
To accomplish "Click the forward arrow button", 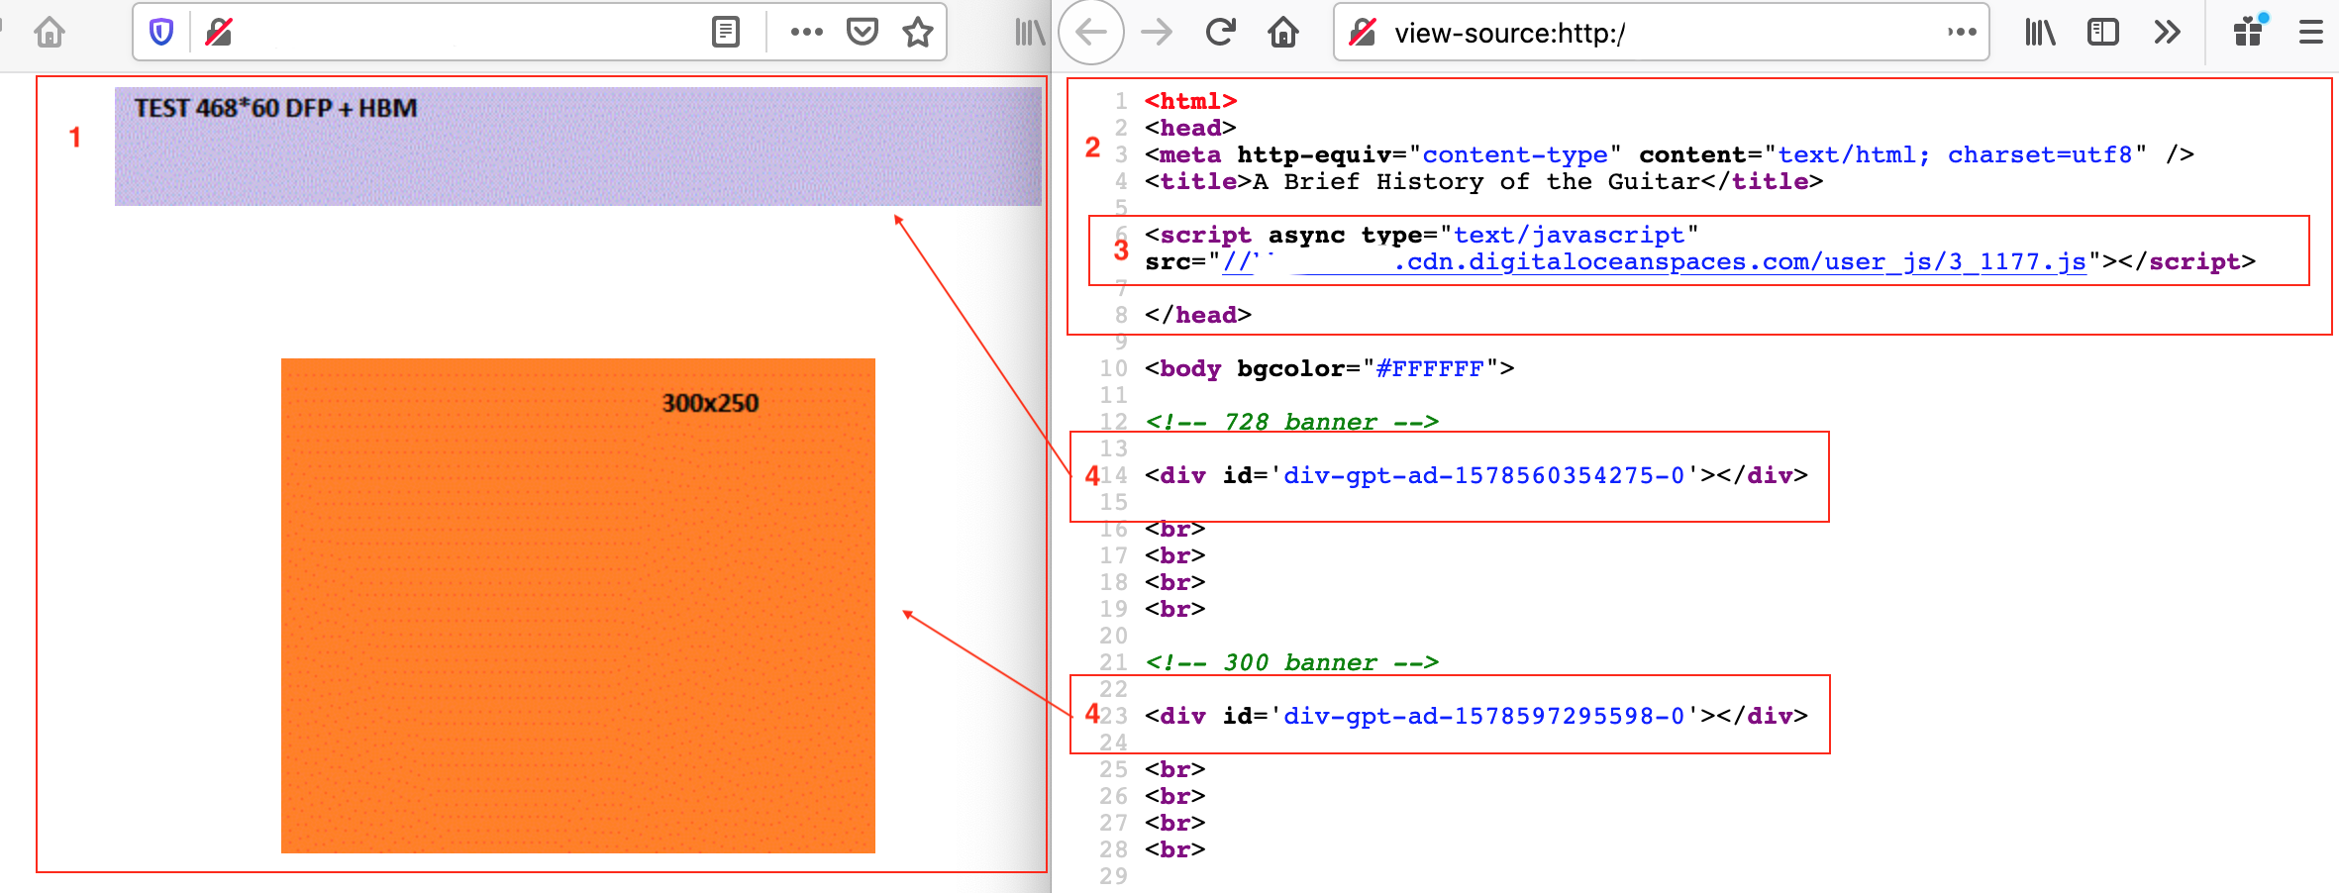I will pyautogui.click(x=1156, y=33).
